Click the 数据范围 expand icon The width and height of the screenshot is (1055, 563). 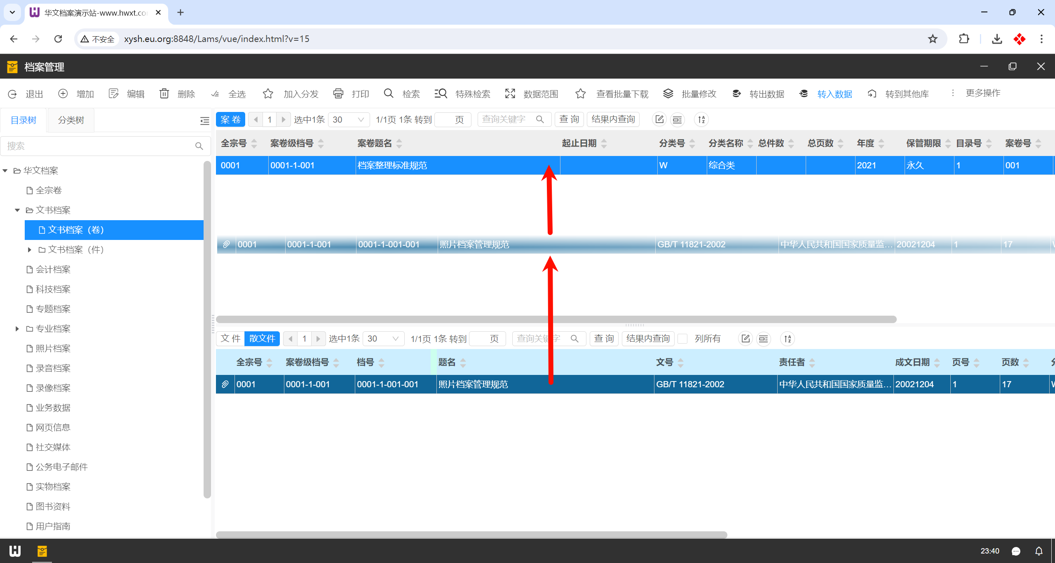(x=510, y=94)
